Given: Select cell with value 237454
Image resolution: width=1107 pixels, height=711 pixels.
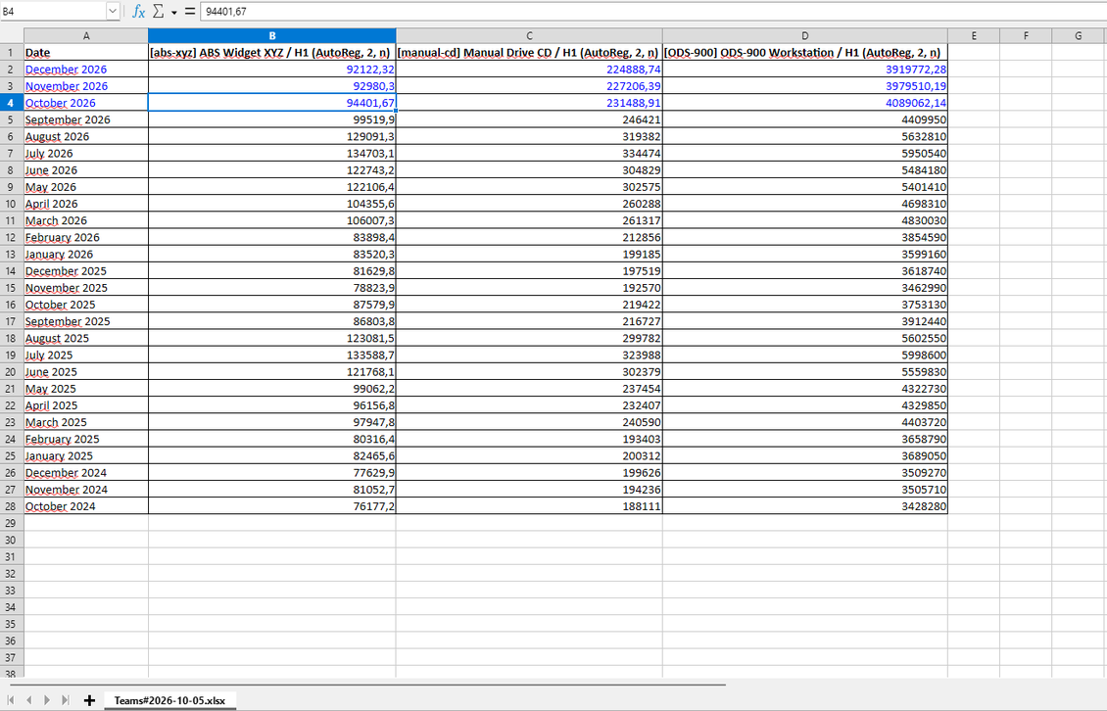Looking at the screenshot, I should pos(529,389).
